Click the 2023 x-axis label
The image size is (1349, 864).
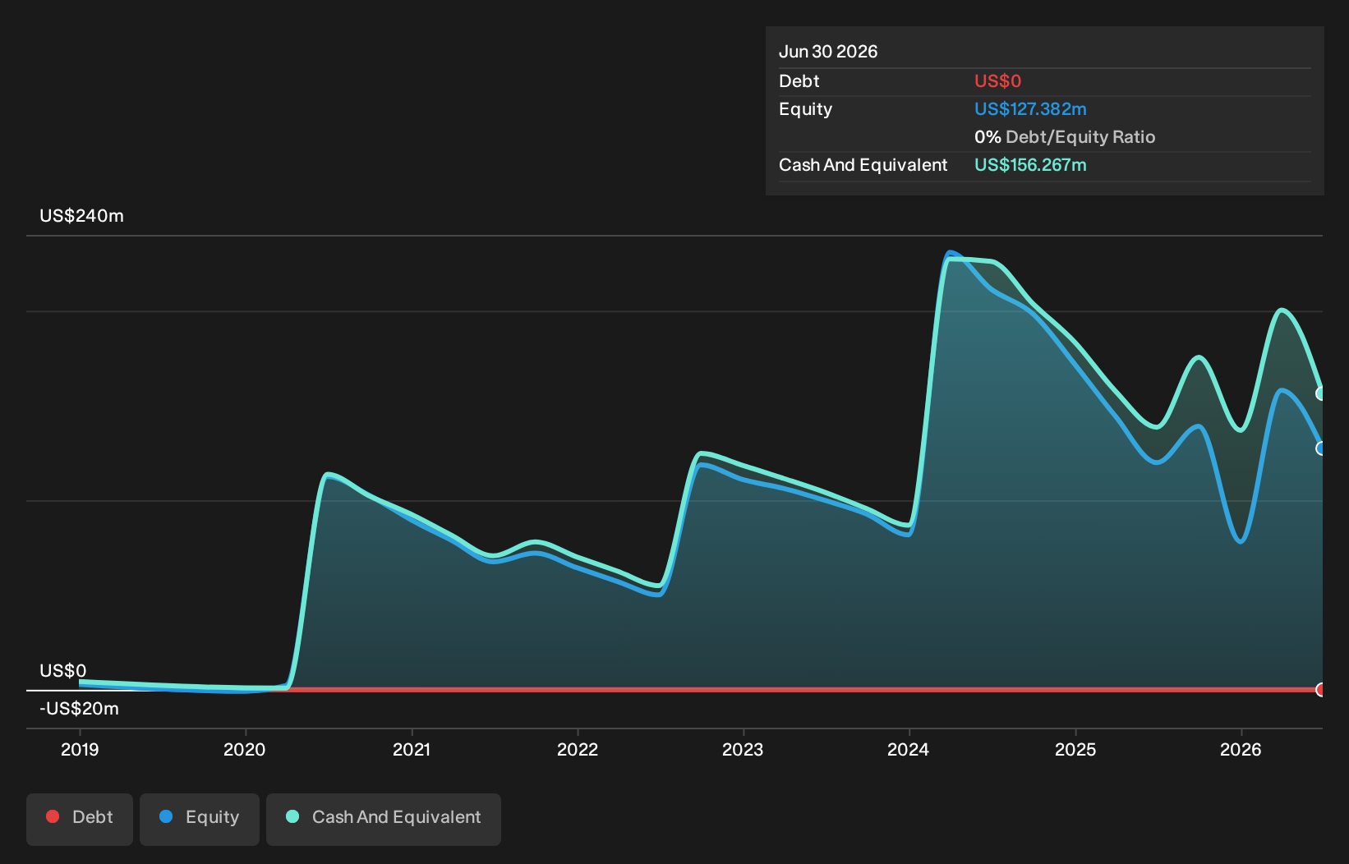click(x=743, y=749)
